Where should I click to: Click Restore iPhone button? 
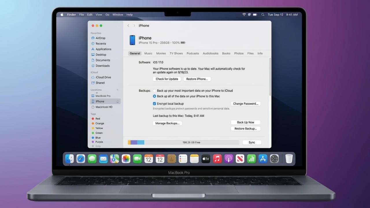coord(197,79)
